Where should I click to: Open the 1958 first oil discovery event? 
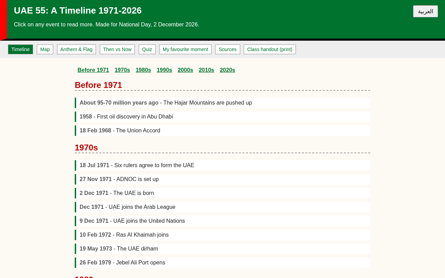click(x=222, y=117)
